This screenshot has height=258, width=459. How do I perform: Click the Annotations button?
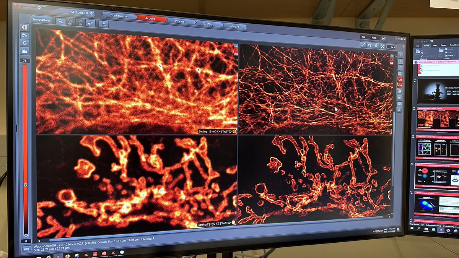[x=41, y=19]
